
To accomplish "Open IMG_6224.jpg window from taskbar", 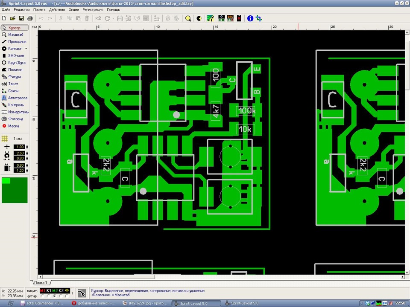I will tap(145, 303).
